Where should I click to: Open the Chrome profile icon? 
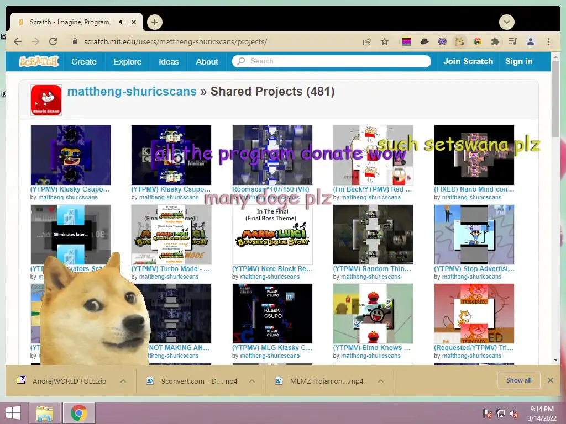(x=531, y=42)
